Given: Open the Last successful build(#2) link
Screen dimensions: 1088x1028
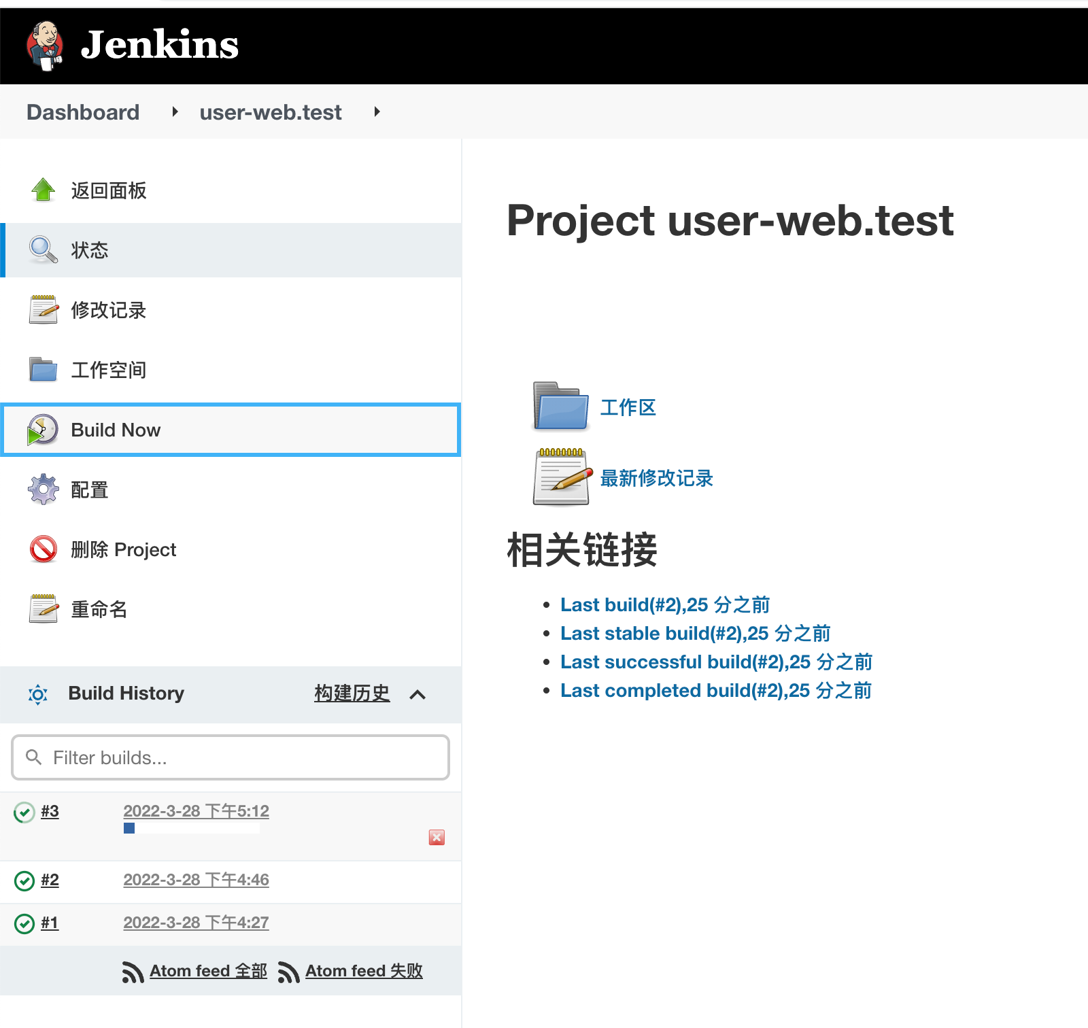Looking at the screenshot, I should [717, 662].
